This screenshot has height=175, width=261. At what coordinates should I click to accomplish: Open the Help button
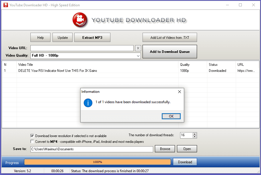tap(40, 38)
